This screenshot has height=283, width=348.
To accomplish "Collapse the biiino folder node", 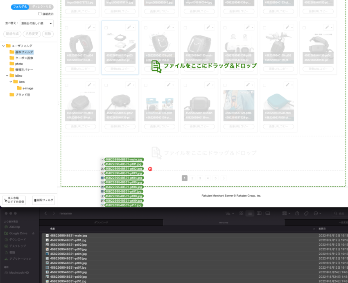I will coord(7,76).
